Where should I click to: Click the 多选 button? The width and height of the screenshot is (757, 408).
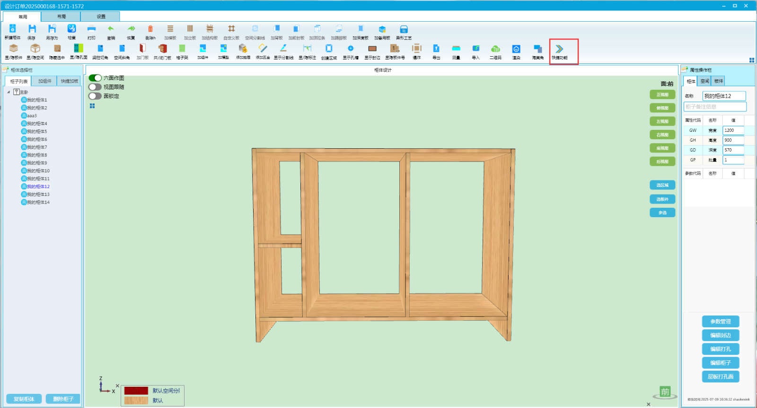[x=662, y=212]
